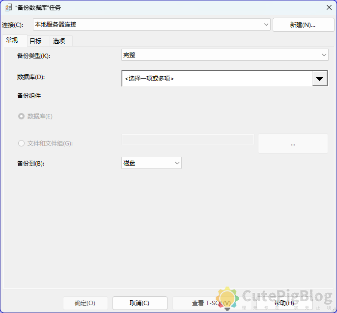Click the 查看 T-SQL(V) button
This screenshot has height=313, width=337.
point(212,303)
